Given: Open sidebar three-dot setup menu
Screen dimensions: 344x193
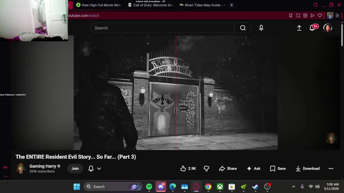Looking at the screenshot, I should click(5, 176).
